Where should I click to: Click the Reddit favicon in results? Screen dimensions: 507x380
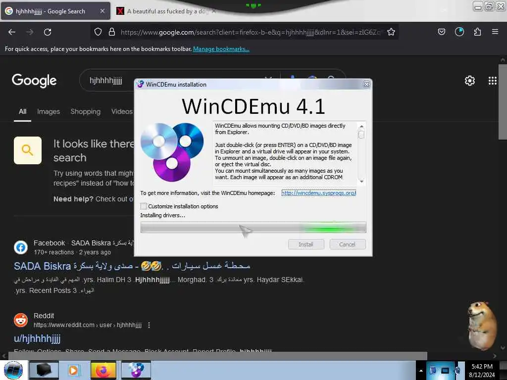tap(21, 320)
